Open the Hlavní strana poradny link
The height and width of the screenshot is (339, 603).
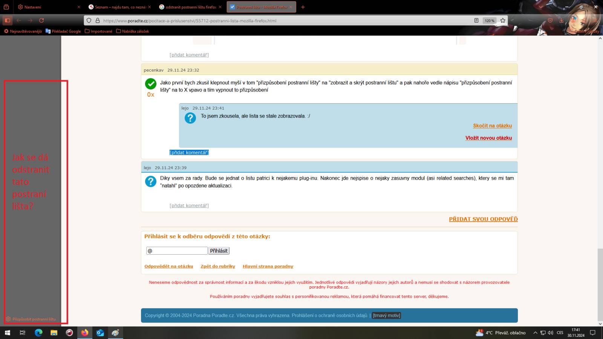point(268,266)
